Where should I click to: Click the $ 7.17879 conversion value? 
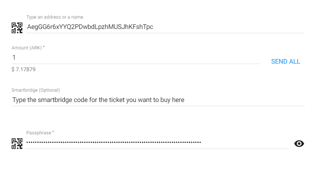click(x=24, y=69)
